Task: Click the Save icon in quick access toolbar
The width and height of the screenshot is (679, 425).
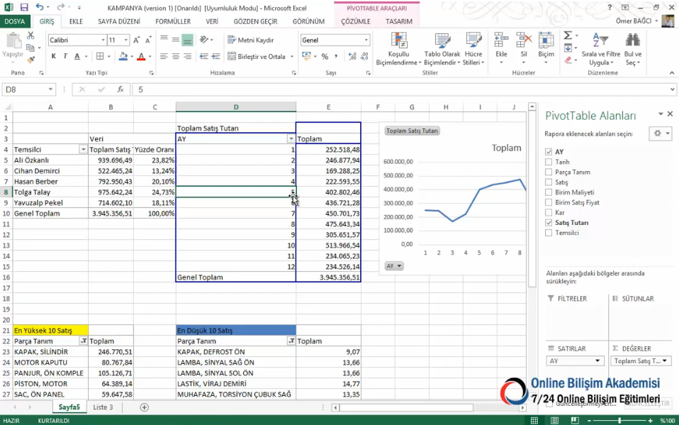Action: coord(24,7)
